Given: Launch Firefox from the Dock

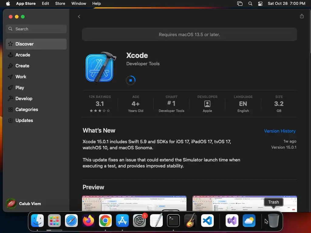Looking at the screenshot, I should 88,221.
